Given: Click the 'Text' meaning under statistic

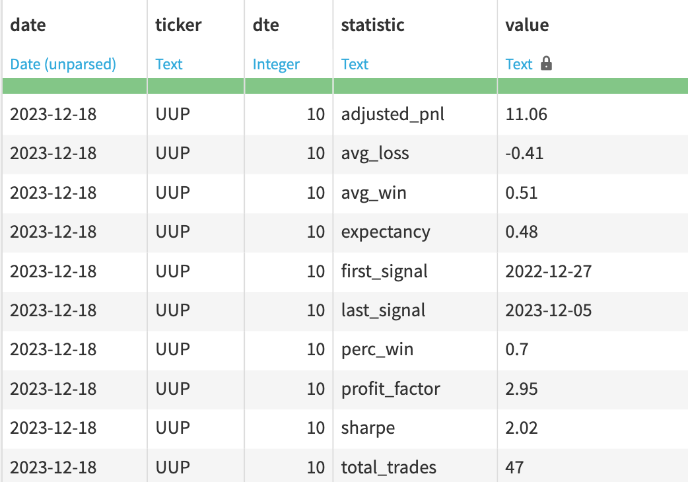Looking at the screenshot, I should pos(355,64).
